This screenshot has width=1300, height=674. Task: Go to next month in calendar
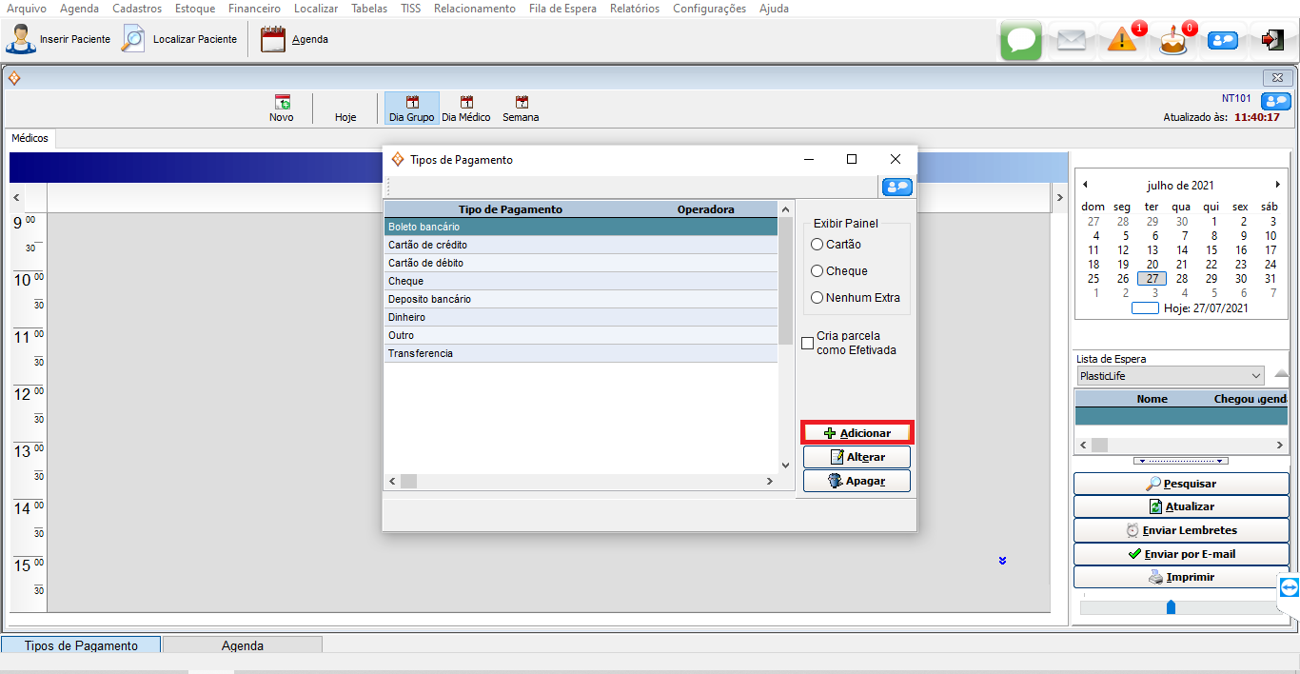click(1277, 185)
